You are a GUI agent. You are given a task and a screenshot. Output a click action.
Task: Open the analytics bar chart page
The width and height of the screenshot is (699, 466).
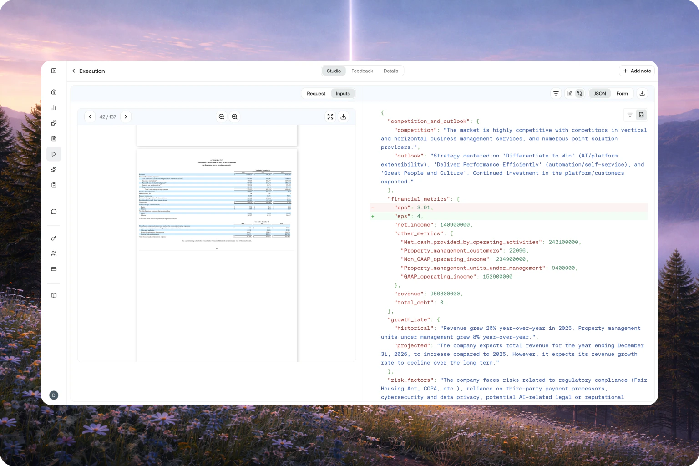pos(54,107)
